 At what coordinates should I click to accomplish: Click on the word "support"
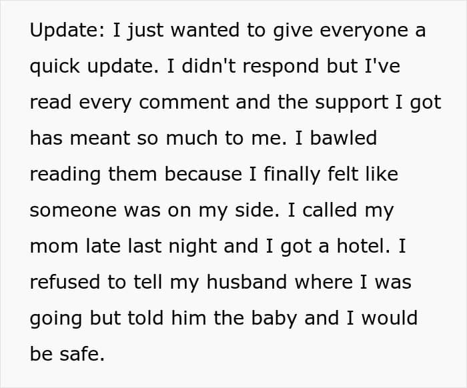click(352, 103)
